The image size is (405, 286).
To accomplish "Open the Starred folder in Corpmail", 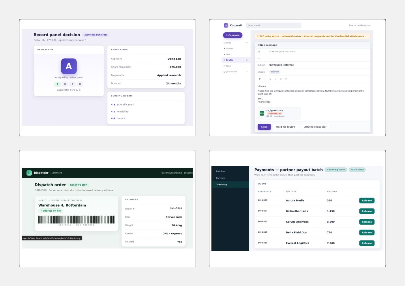I will coord(236,48).
